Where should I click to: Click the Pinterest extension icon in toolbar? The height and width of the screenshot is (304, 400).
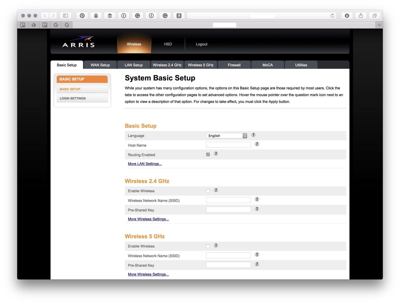82,16
